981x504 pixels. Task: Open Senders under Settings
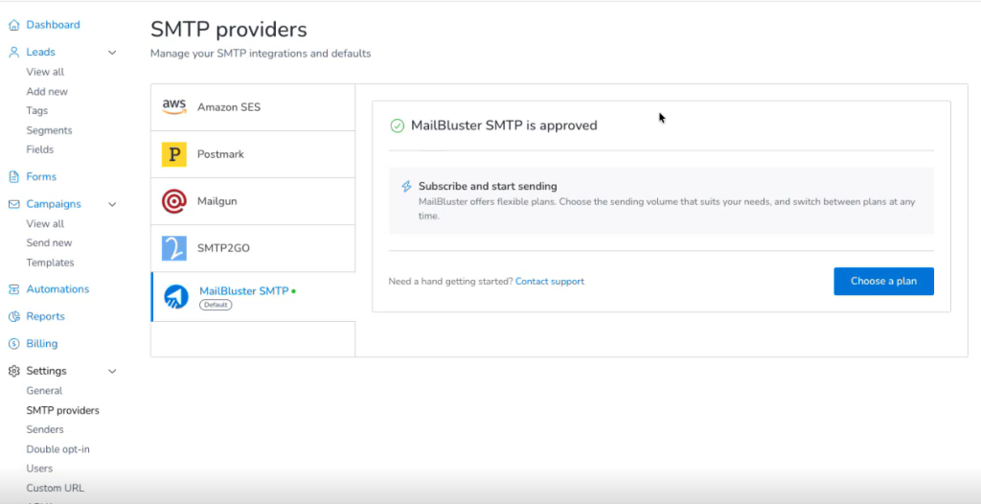45,429
